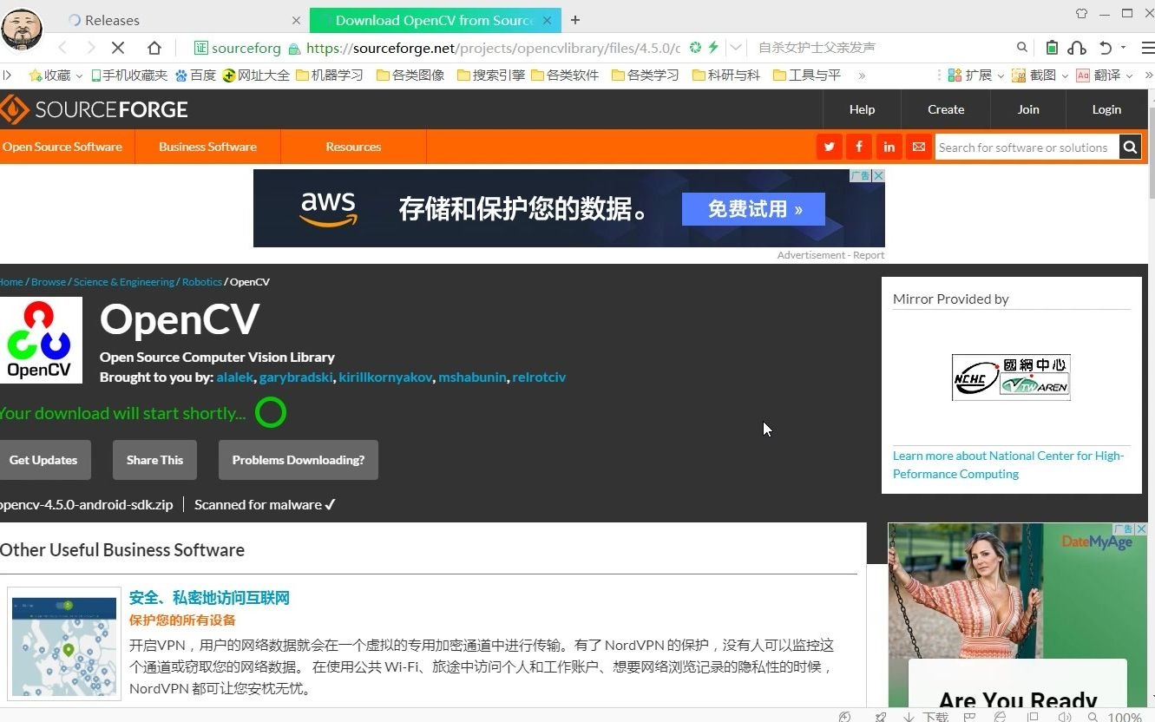Open the 截图 screenshot dropdown

1040,75
